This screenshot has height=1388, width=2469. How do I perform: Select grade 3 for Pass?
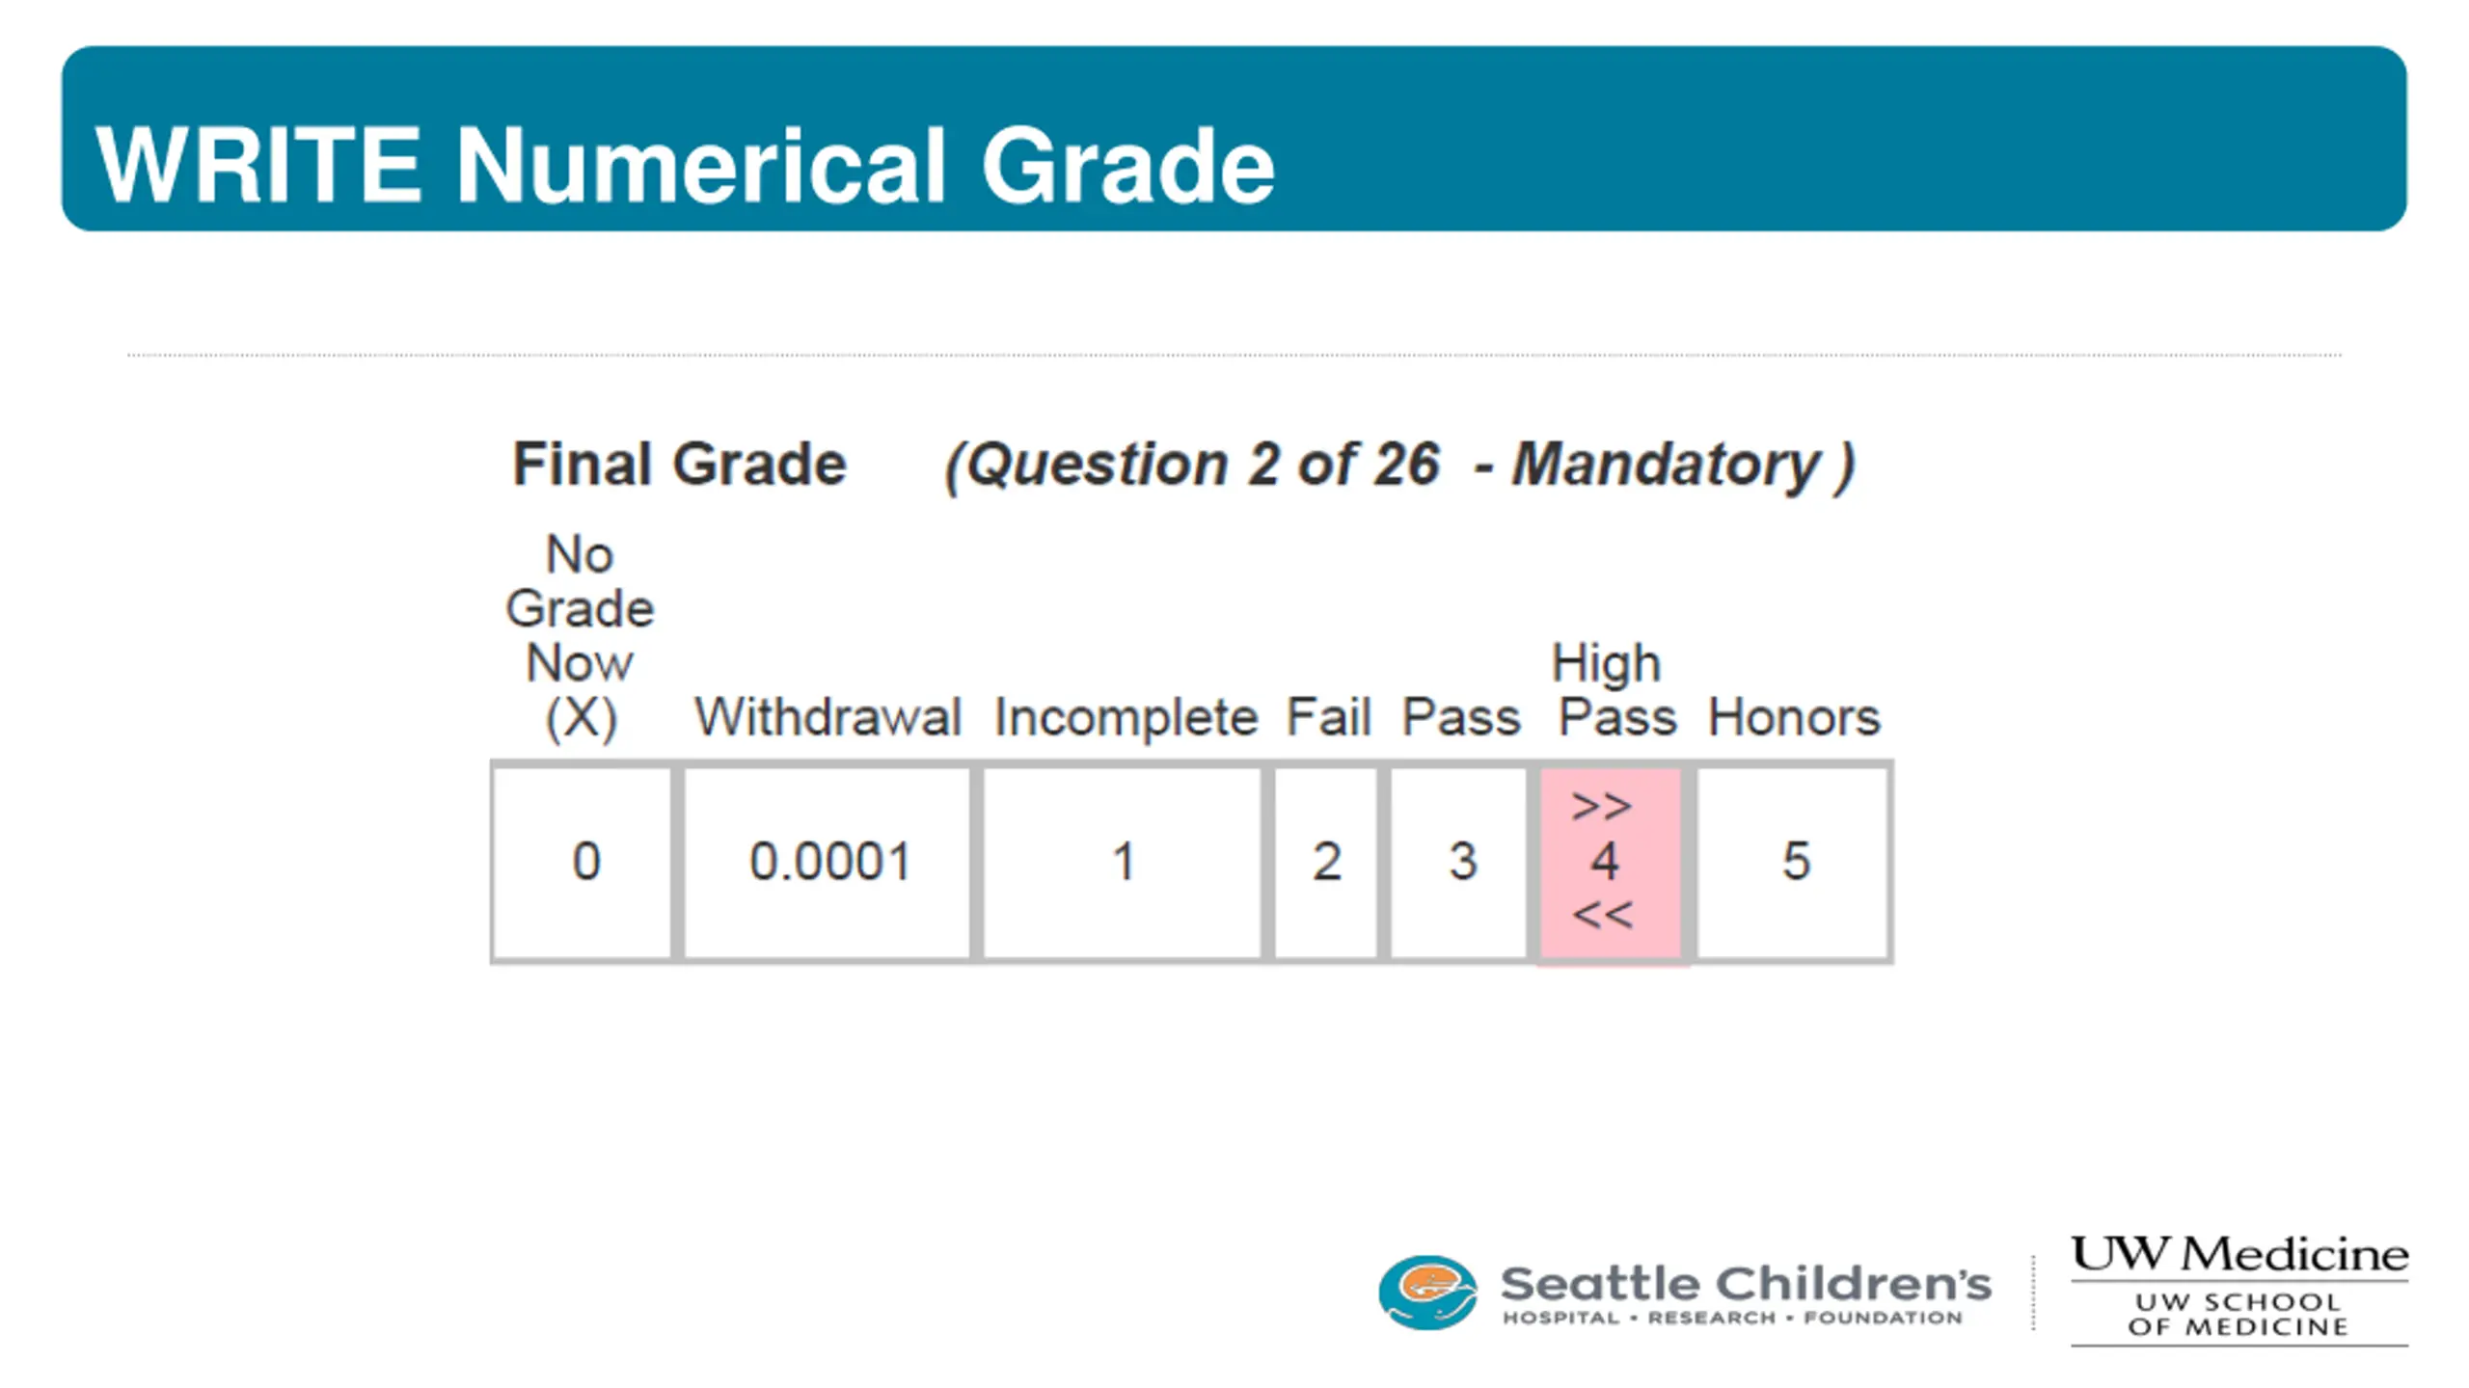point(1459,862)
